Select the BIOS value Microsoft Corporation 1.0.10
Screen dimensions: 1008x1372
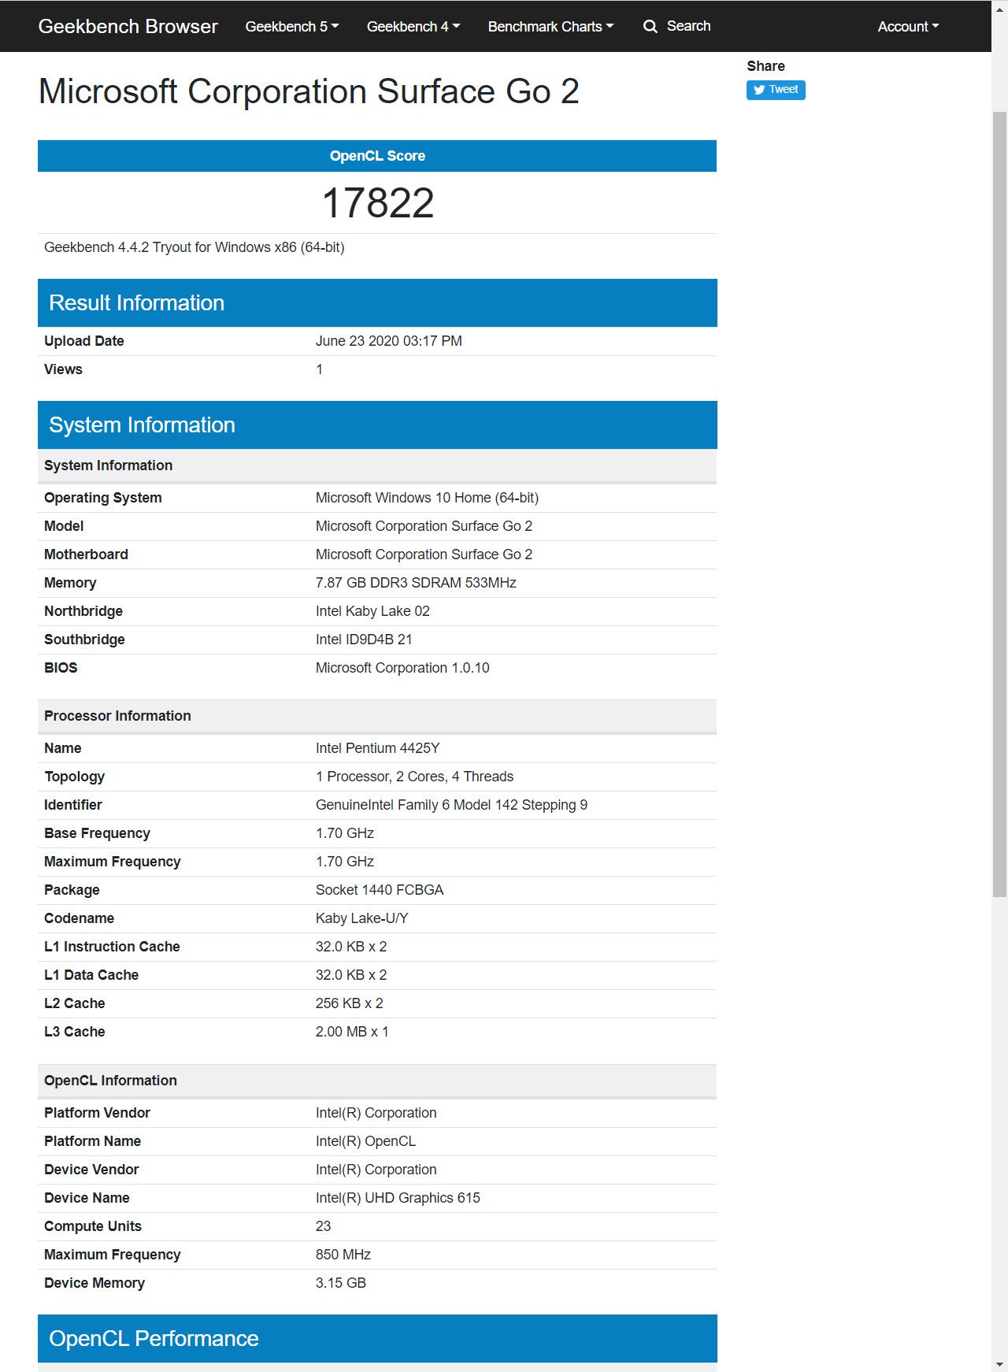click(402, 668)
